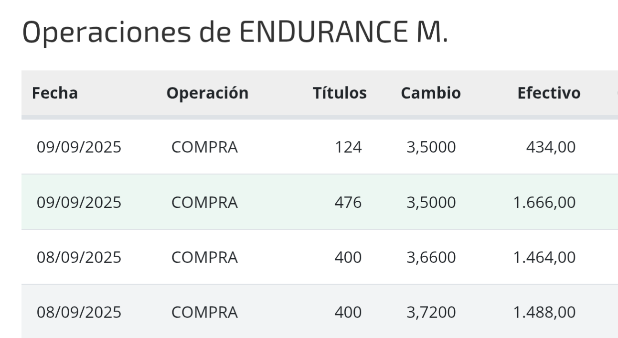Click the Cambio column header

[x=431, y=93]
